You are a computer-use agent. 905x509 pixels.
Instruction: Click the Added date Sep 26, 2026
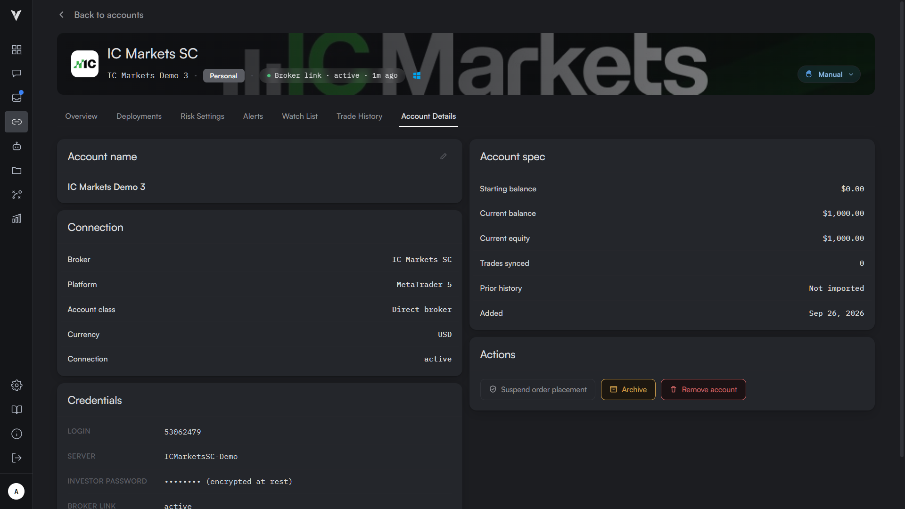[x=836, y=313]
